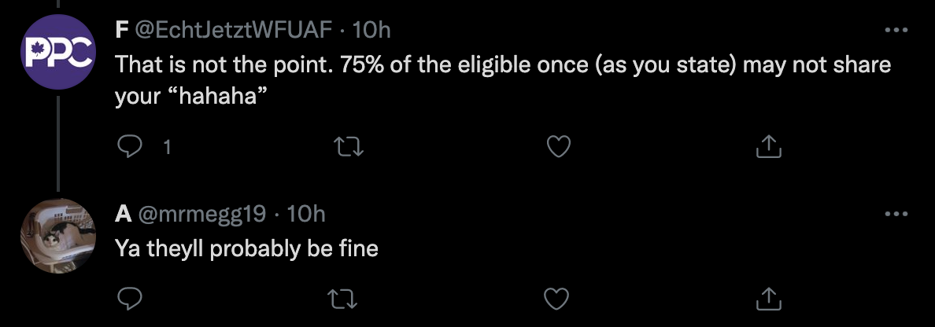Open the 10h timestamp on F's tweet
The width and height of the screenshot is (935, 327).
pos(371,30)
